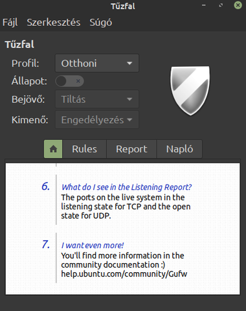Click the help.ubuntu.com/community/Gufw link
The image size is (246, 311).
(124, 274)
